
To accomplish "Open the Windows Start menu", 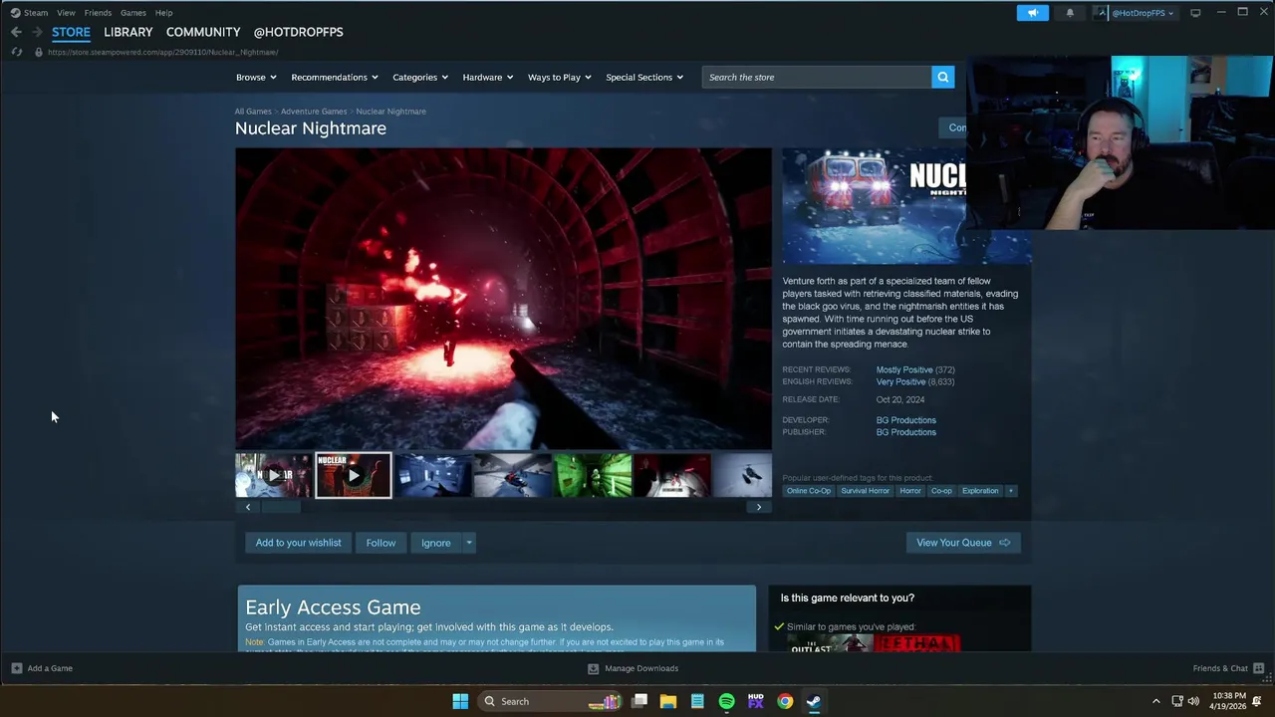I will point(460,701).
